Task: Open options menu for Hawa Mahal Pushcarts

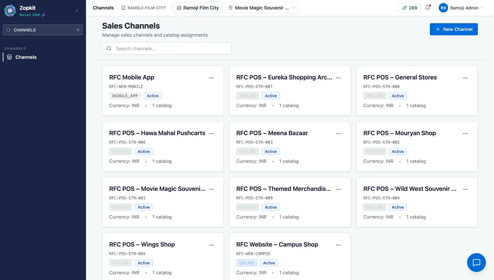Action: pos(211,134)
